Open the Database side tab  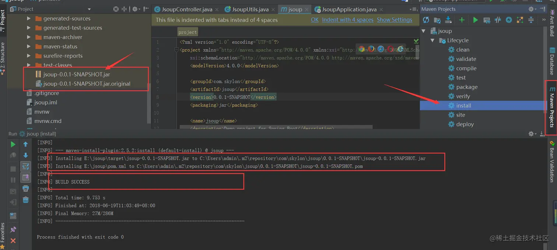click(552, 61)
